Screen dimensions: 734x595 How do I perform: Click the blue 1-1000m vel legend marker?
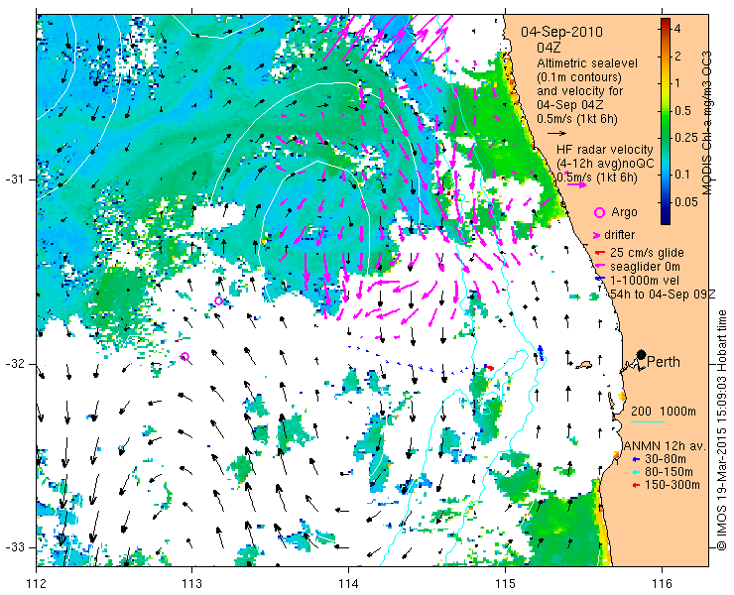(602, 279)
